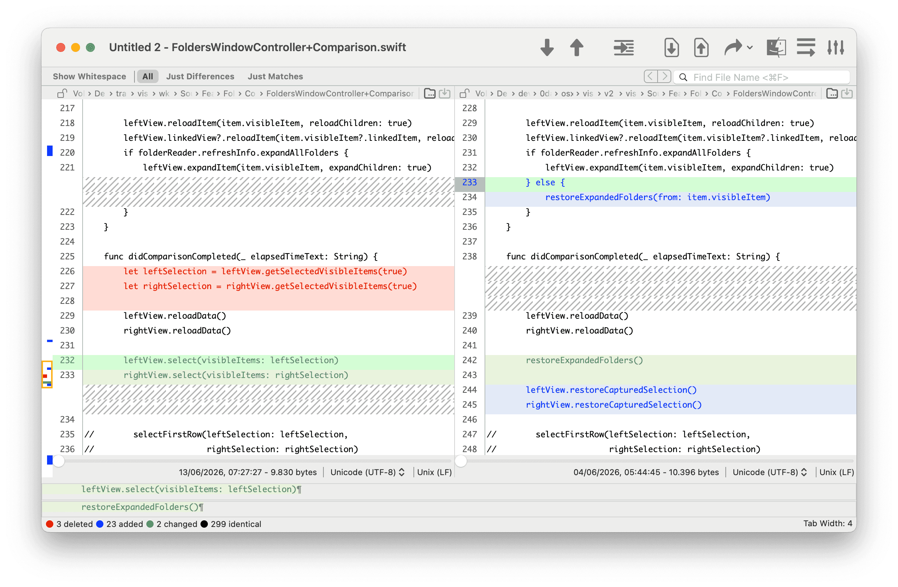Click the left pane choose folder icon button

pos(429,93)
